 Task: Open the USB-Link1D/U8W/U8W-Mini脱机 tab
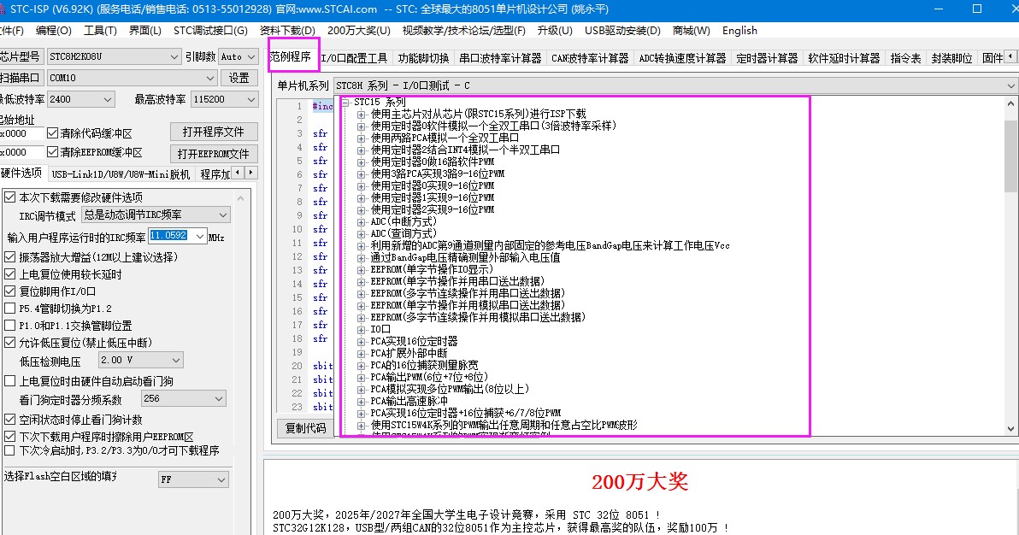click(121, 173)
